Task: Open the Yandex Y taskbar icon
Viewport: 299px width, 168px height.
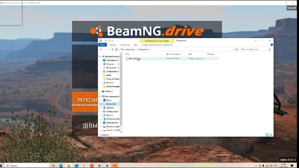Action: [x=84, y=166]
